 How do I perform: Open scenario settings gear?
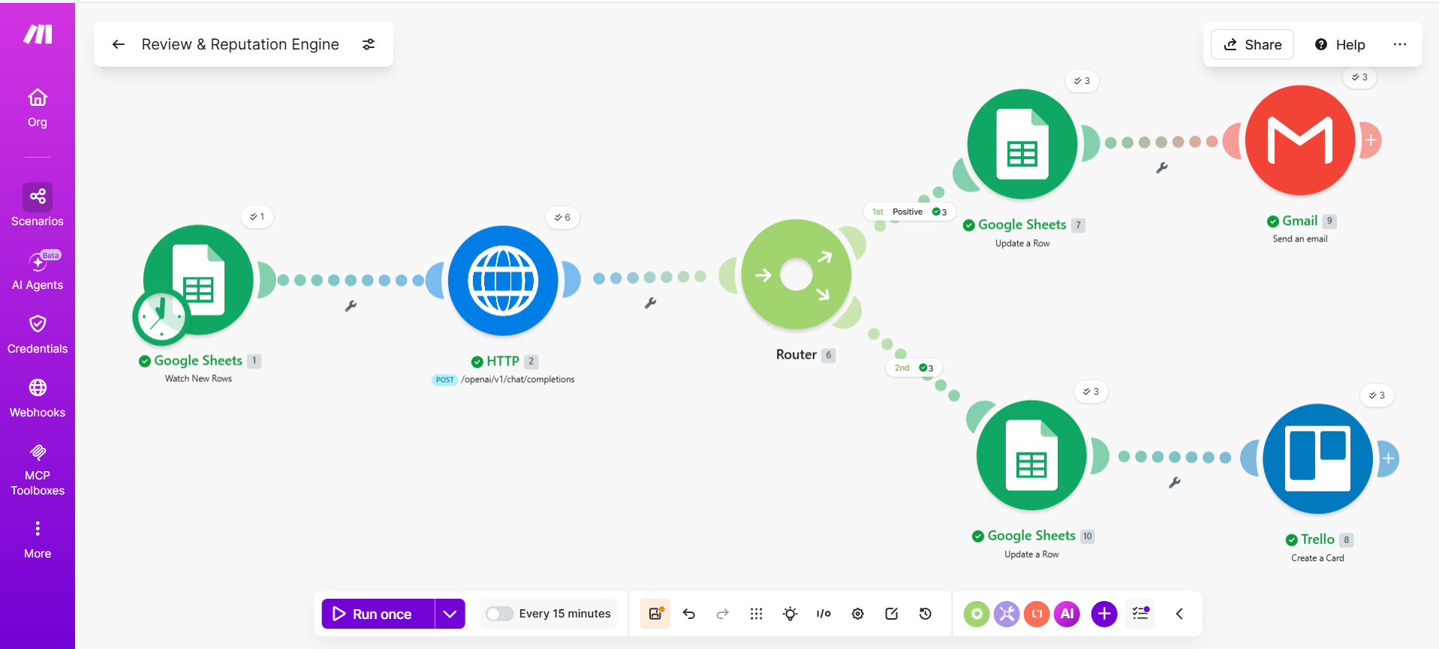(x=857, y=614)
